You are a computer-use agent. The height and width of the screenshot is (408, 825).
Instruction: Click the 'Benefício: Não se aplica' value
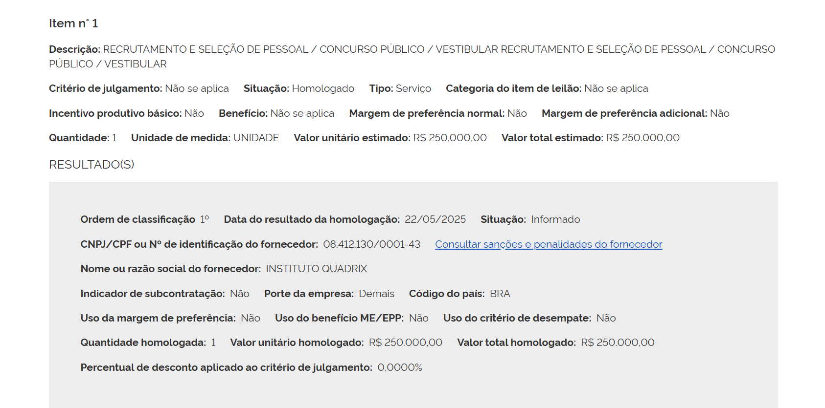pyautogui.click(x=302, y=113)
